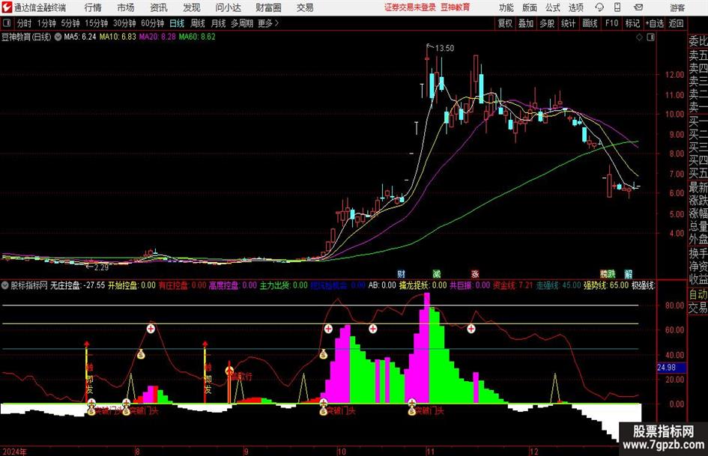Open the 选项 menu
Screen dimensions: 708x456
(x=575, y=7)
